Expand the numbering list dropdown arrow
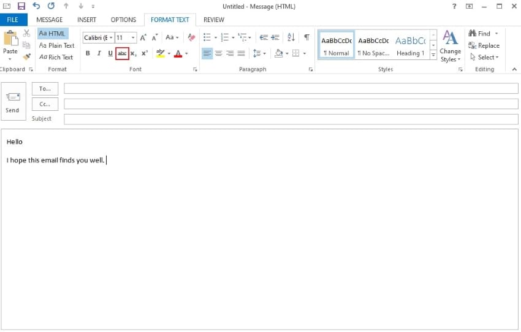Viewport: 521px width, 332px height. point(234,37)
